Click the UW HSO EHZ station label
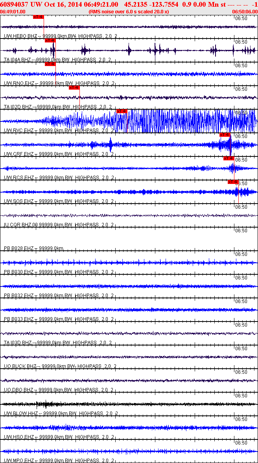Viewport: 258px width, 463px height. (59, 437)
